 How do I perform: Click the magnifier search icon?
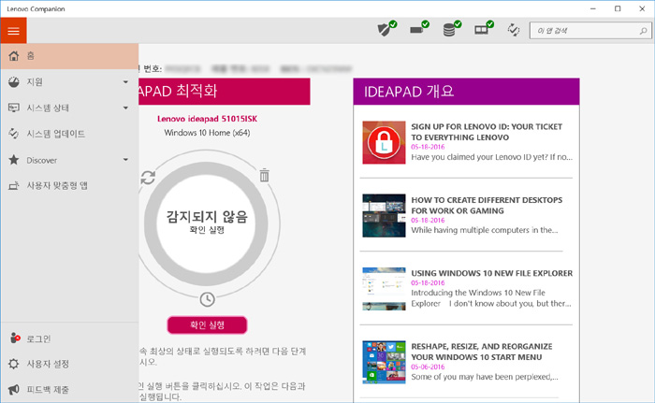pyautogui.click(x=644, y=31)
